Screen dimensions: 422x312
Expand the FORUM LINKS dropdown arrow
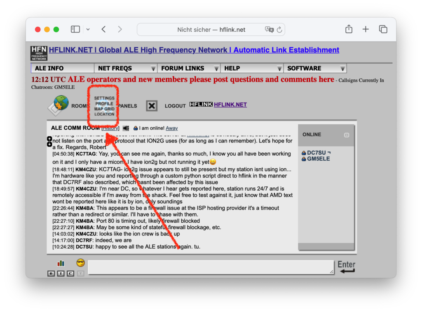tap(216, 69)
